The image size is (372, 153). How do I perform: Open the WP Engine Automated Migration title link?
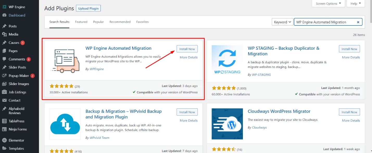click(118, 48)
